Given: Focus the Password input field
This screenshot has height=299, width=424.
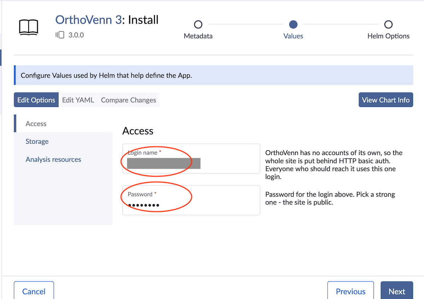Looking at the screenshot, I should (x=191, y=200).
